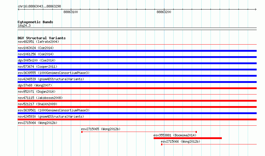Click the 88863100 ruler position label
Screen dimensions: 265x156
[71, 12]
